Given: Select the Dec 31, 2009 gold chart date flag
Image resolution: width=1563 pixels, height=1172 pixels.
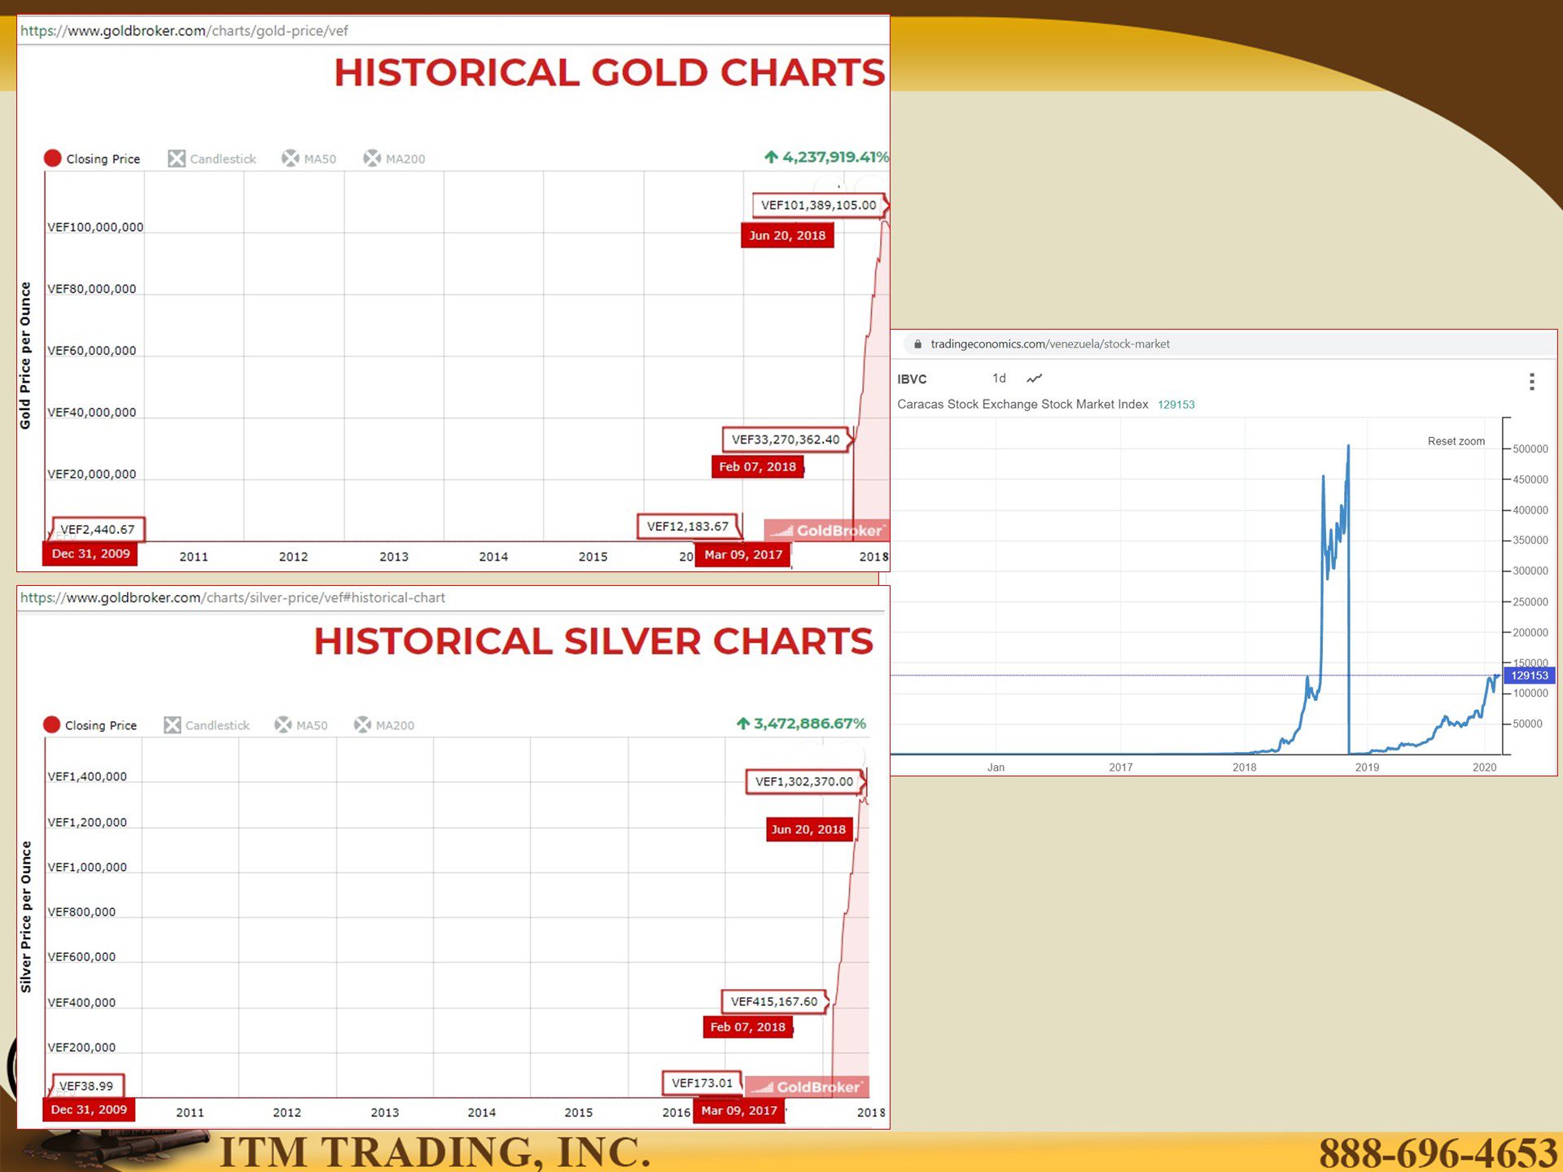Looking at the screenshot, I should click(x=90, y=553).
